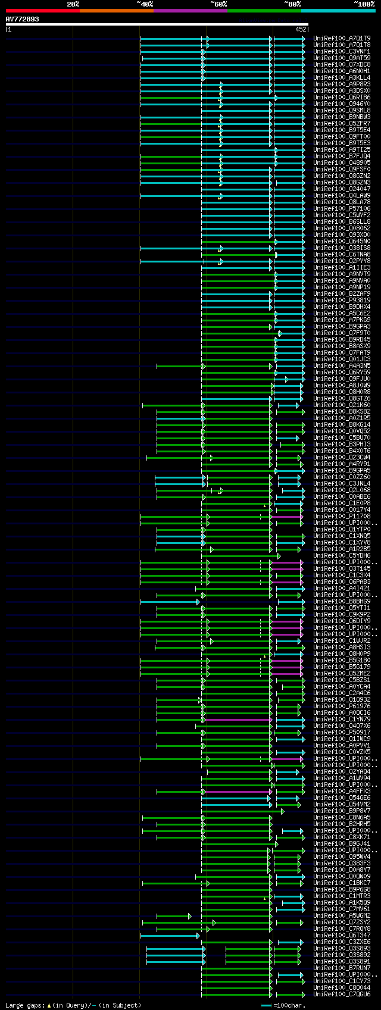Click the green ~80% identity legend segment

(264, 10)
